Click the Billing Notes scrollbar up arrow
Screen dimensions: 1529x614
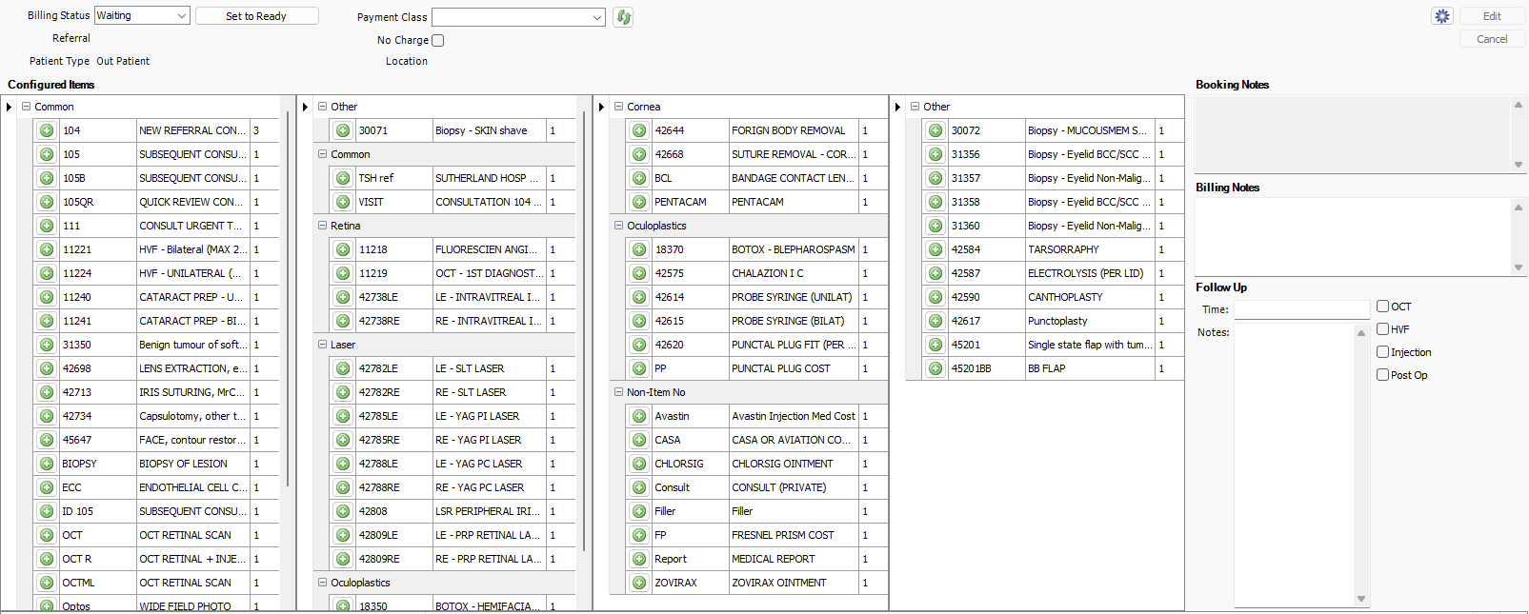(1519, 207)
